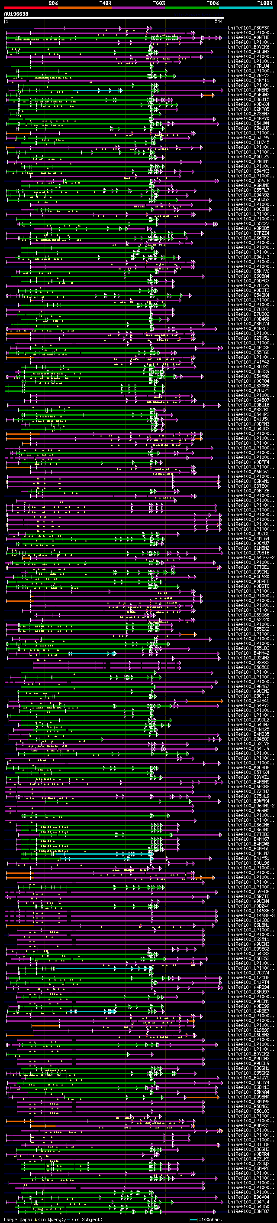Click the UniRef100_Q95ZG5 subject name

tap(248, 534)
